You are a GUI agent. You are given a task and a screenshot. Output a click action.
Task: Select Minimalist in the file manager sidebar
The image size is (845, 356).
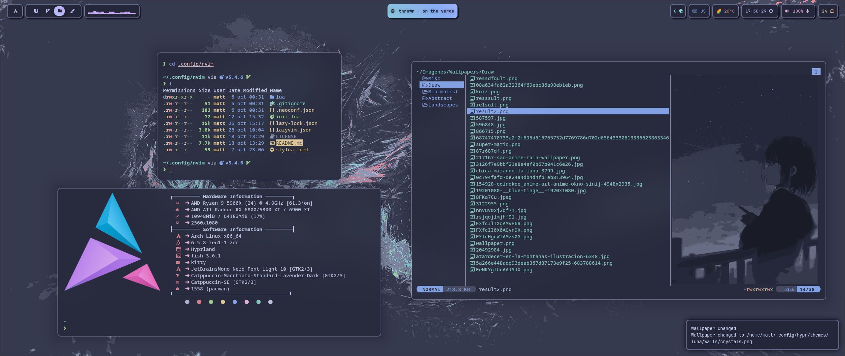[441, 91]
